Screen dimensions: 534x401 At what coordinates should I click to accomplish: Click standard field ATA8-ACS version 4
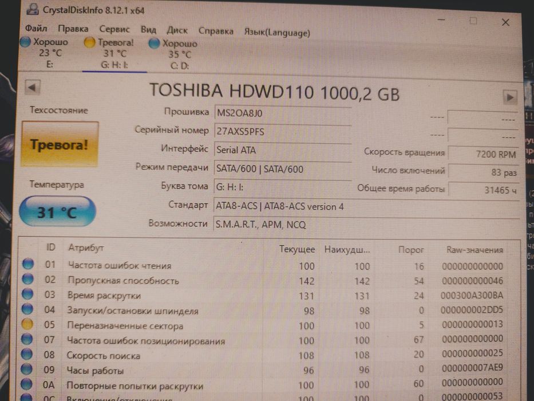pos(366,206)
